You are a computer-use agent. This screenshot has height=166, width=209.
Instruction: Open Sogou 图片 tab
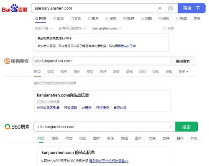tap(77, 72)
